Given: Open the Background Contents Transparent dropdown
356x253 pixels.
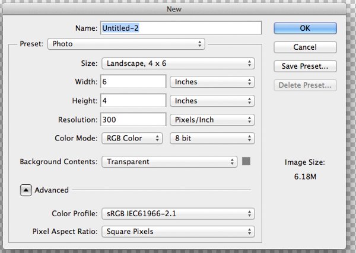Looking at the screenshot, I should [170, 161].
